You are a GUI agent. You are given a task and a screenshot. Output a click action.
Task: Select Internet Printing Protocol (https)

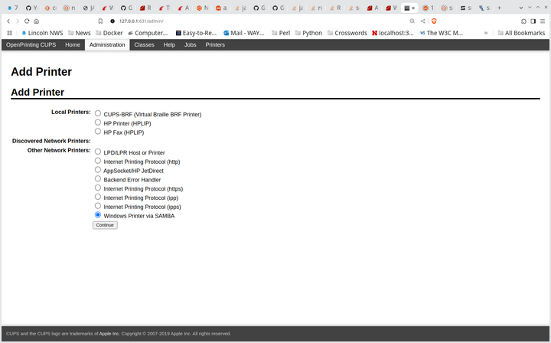coord(98,188)
